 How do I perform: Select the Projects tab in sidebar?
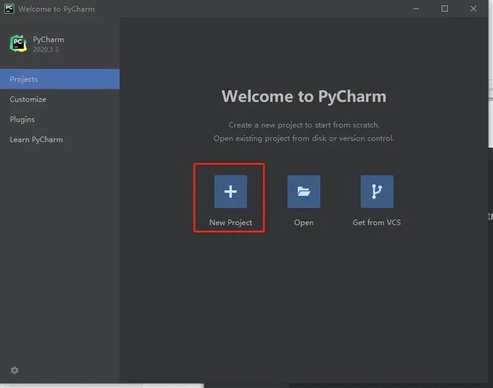coord(60,79)
